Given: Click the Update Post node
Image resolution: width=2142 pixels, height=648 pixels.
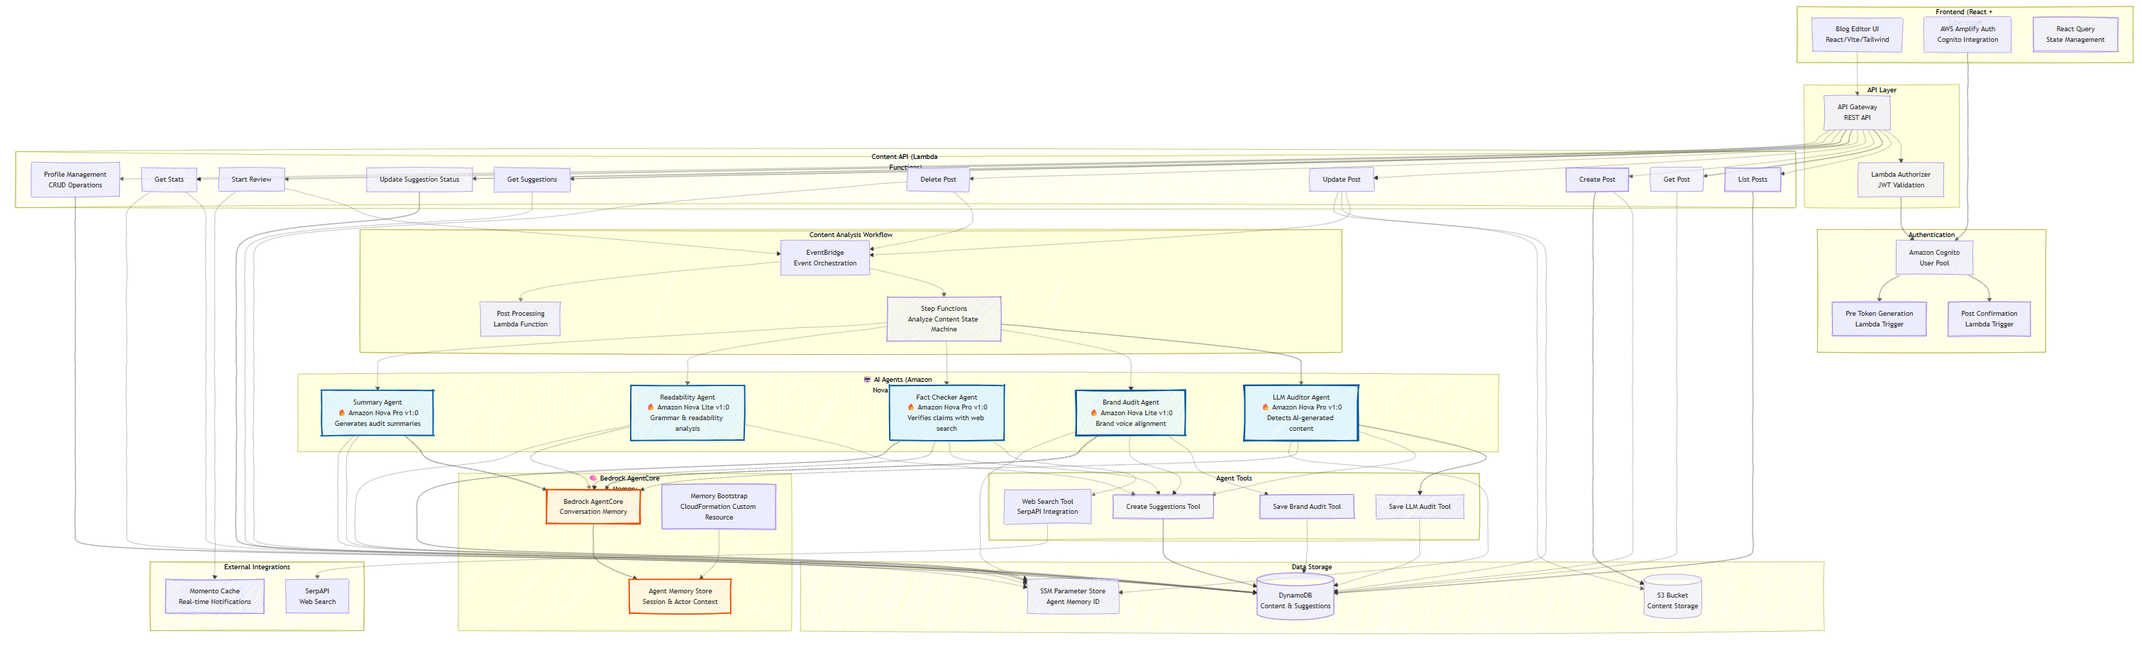Looking at the screenshot, I should click(1341, 180).
